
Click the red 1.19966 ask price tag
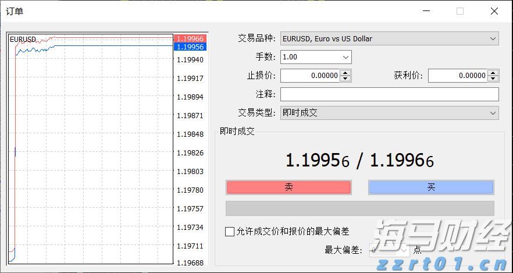point(190,39)
